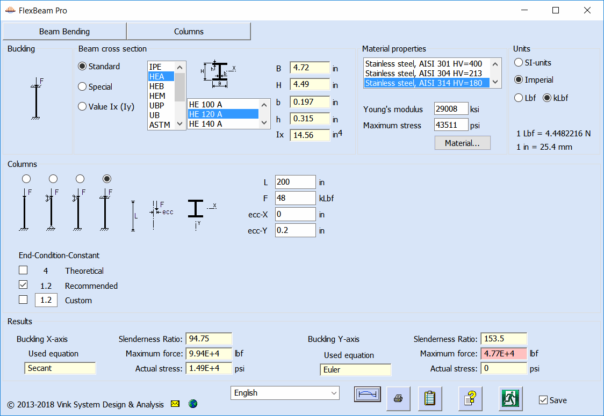Choose kLbf force unit
604x416 pixels.
click(x=556, y=98)
